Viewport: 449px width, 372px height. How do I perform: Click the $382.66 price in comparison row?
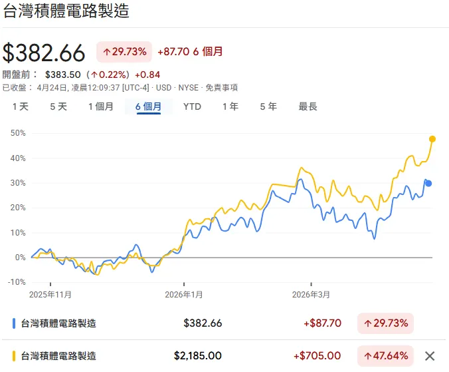(203, 323)
